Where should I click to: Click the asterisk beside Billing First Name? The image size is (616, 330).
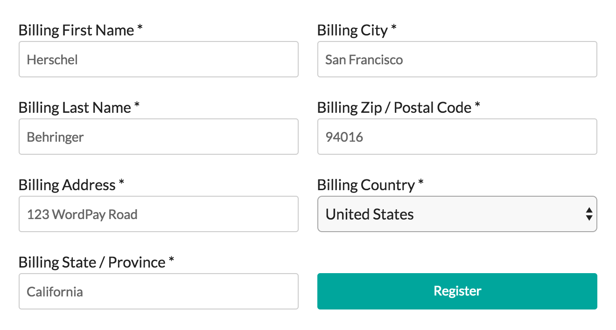(140, 29)
